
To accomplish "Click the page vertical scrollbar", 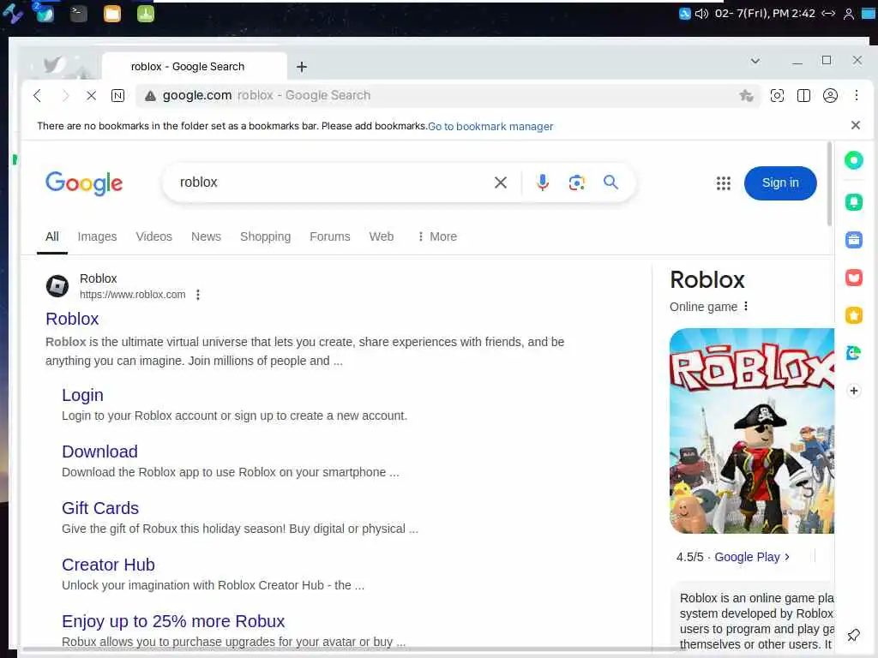I will (x=829, y=185).
